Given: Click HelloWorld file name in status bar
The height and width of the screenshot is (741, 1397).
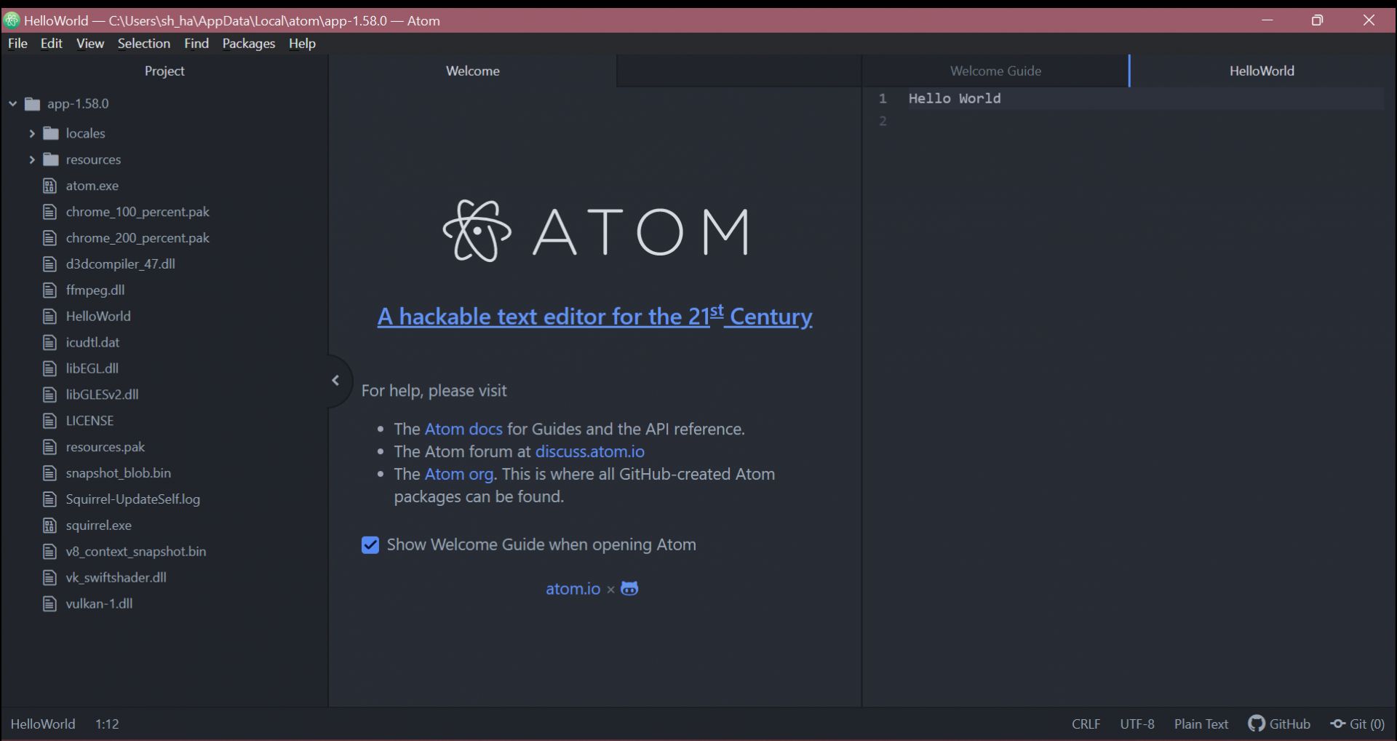Looking at the screenshot, I should tap(43, 724).
